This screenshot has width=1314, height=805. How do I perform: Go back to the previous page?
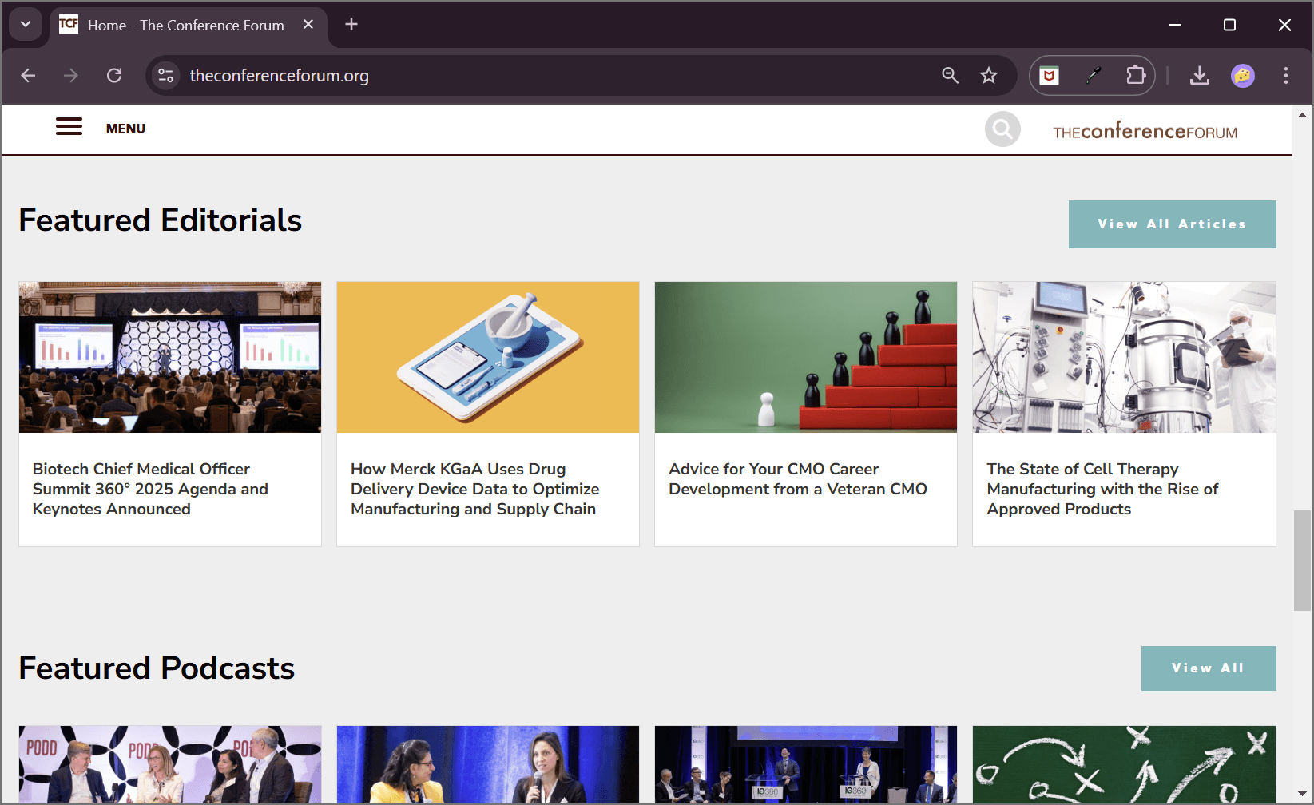[29, 76]
